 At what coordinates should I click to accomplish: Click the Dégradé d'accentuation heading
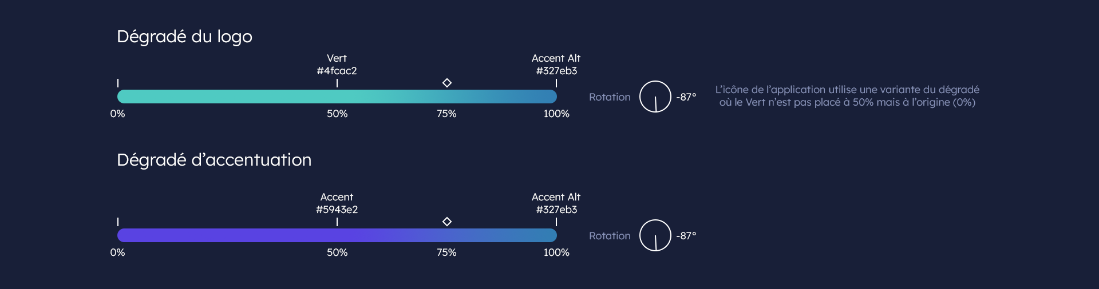coord(214,160)
